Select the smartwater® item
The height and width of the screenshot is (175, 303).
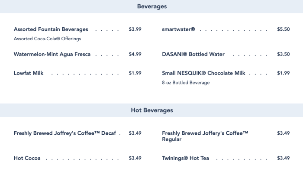point(178,29)
